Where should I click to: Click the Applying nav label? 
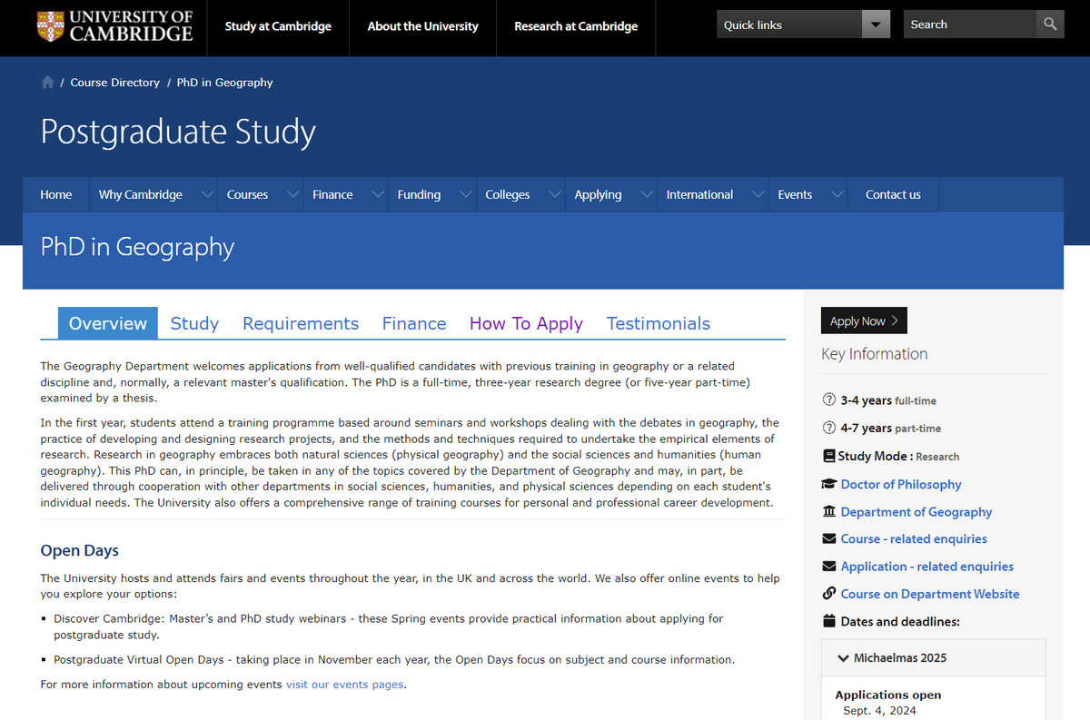[599, 194]
